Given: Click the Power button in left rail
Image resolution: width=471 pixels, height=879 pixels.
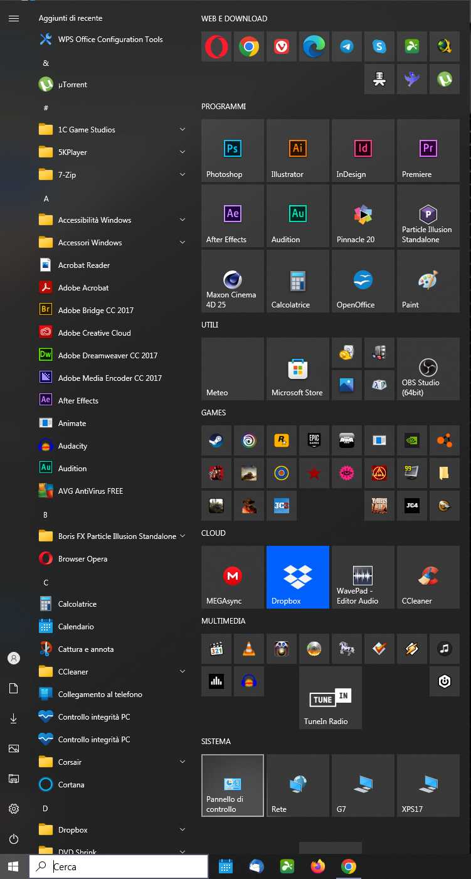Looking at the screenshot, I should [14, 839].
